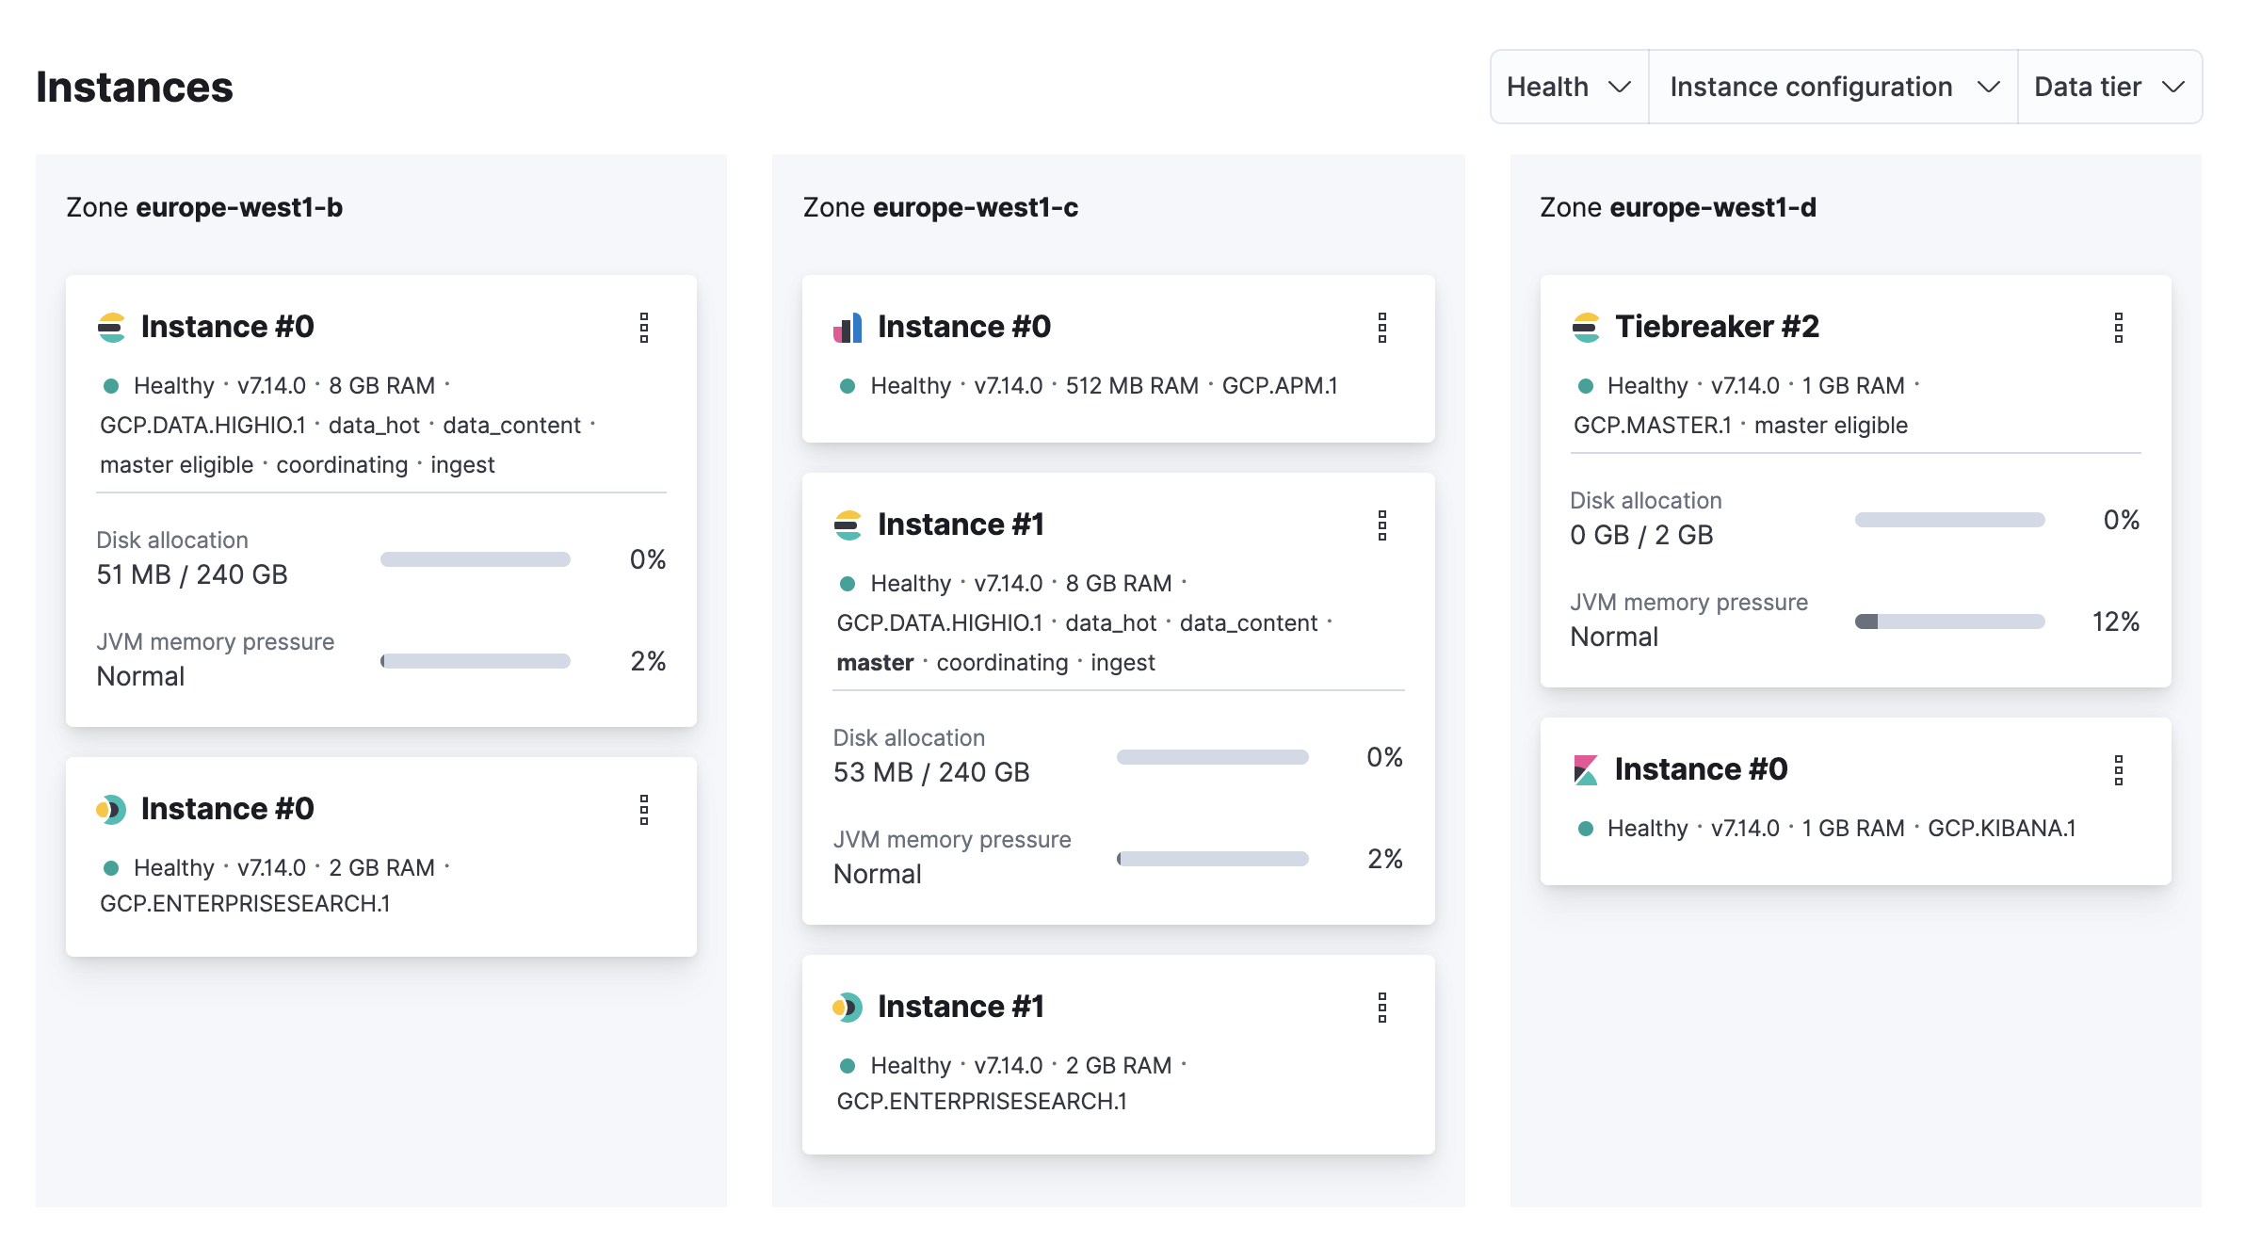Click the APM logo icon
2245x1243 pixels.
click(x=848, y=328)
